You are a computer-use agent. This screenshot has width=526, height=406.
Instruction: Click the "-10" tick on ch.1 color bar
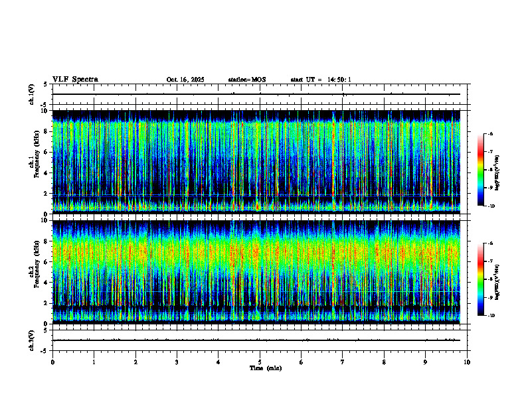tap(491, 206)
